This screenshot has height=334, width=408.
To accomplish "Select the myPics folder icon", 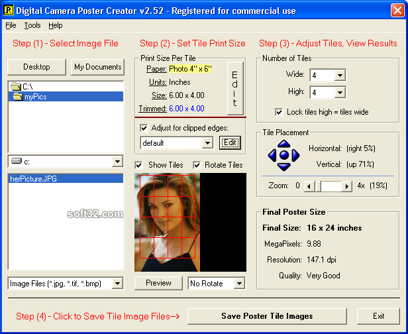I will click(18, 97).
